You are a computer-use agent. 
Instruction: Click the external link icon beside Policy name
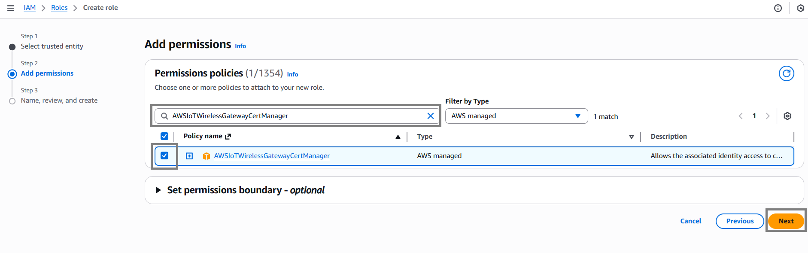[x=228, y=137]
